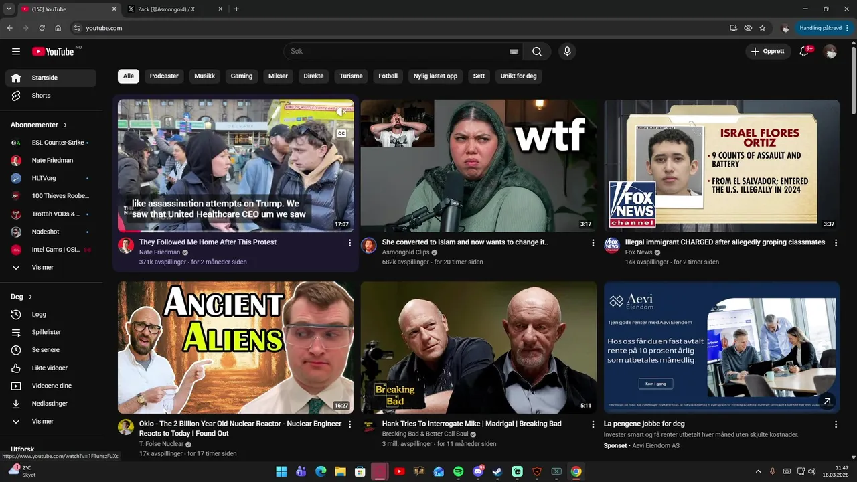The width and height of the screenshot is (857, 482).
Task: Click the eye-slash tracking protection icon
Action: click(x=748, y=28)
